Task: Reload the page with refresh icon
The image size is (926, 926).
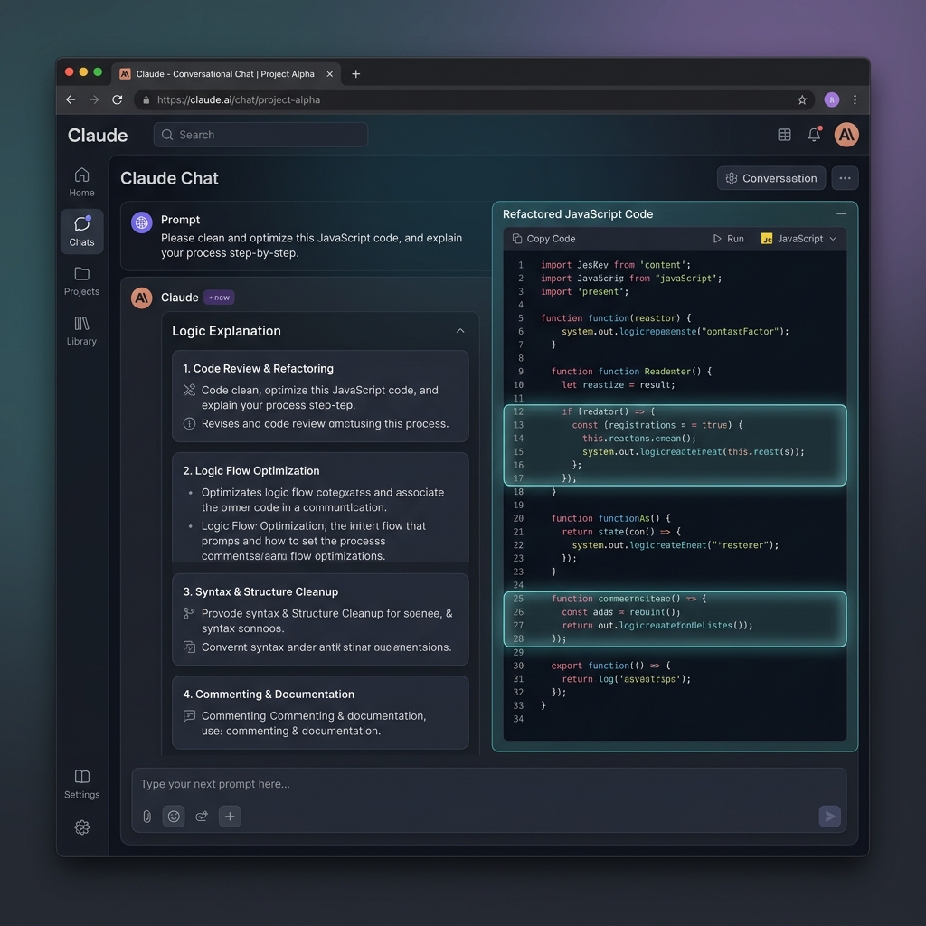Action: (x=118, y=99)
